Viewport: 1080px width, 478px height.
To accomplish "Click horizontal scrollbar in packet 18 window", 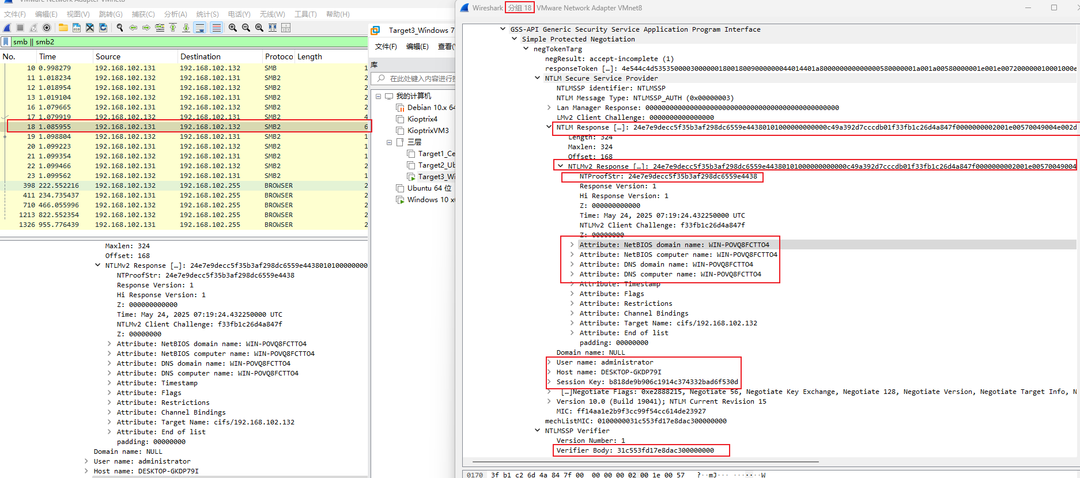I will (x=645, y=462).
